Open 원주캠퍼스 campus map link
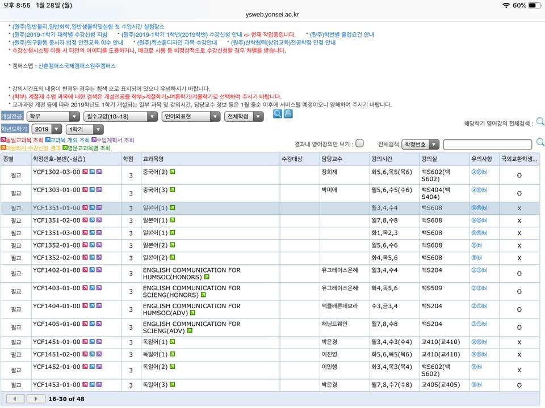 pos(103,66)
